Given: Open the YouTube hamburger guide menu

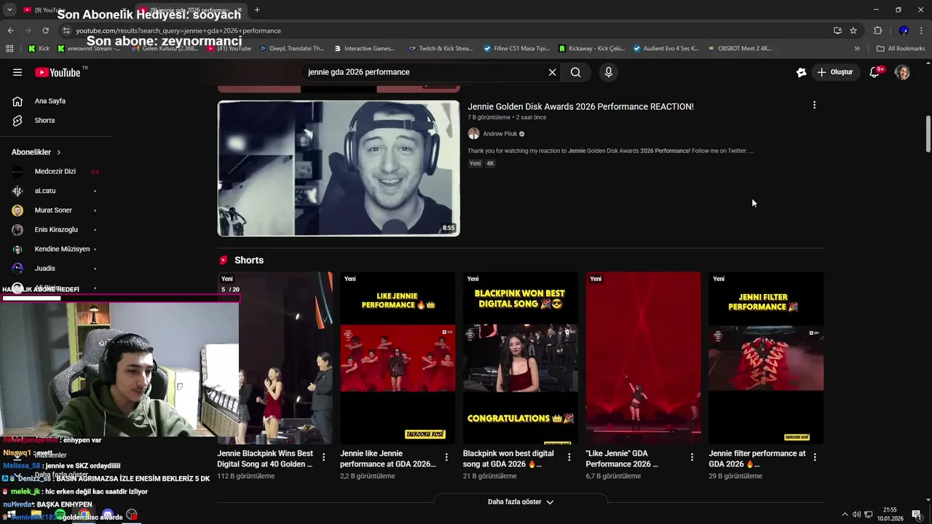Looking at the screenshot, I should pyautogui.click(x=17, y=72).
